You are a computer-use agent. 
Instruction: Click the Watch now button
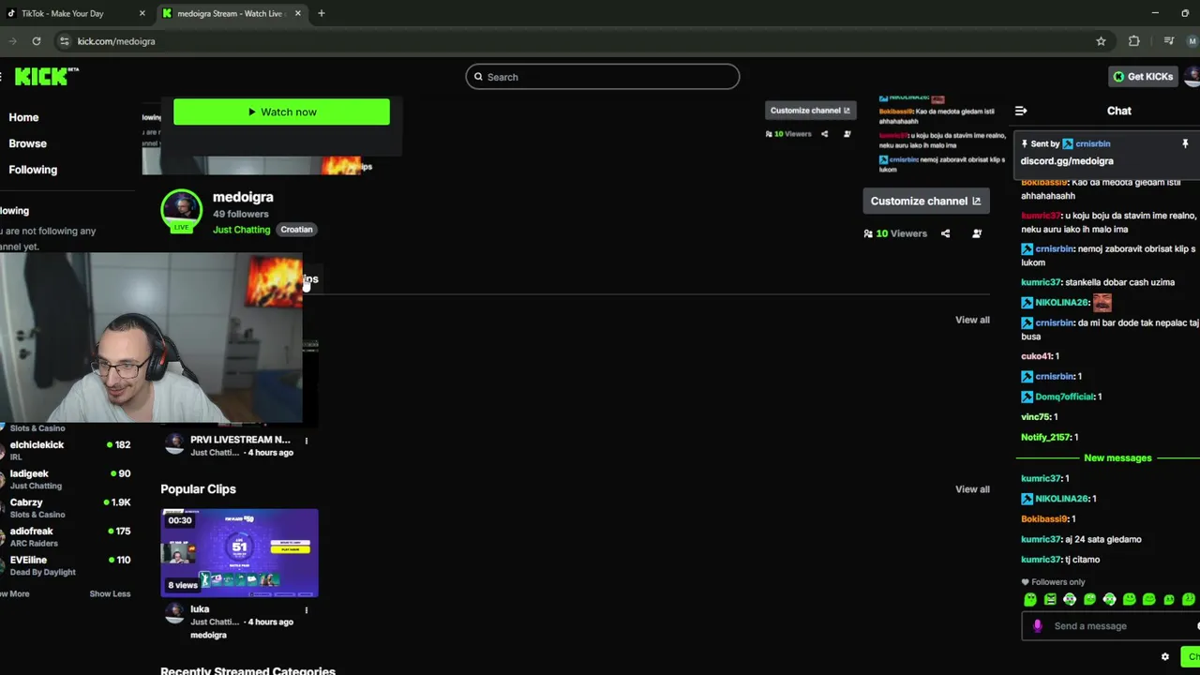(281, 112)
